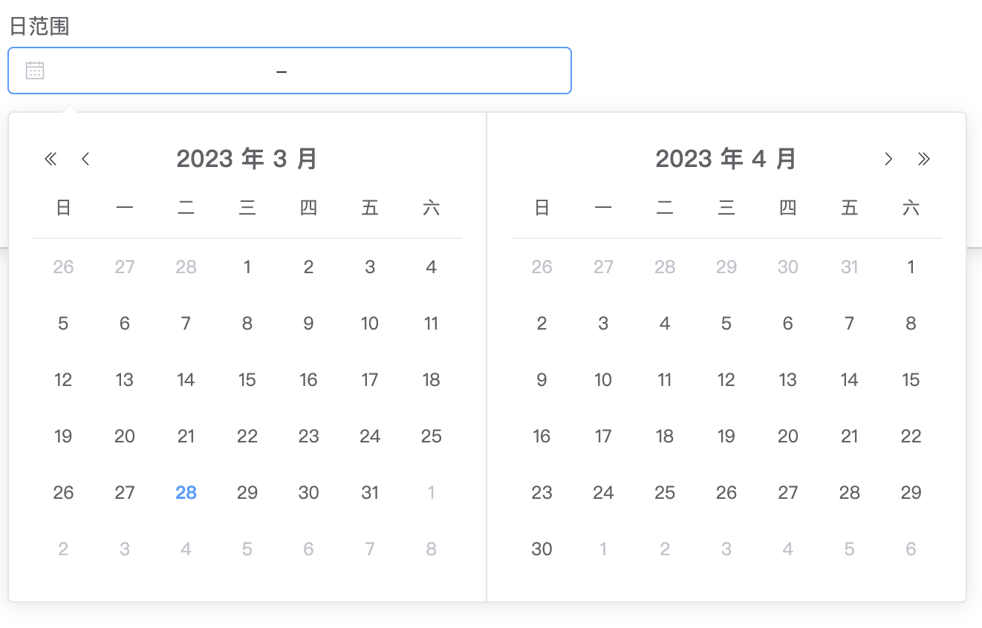Select March 10 in the left calendar
The width and height of the screenshot is (982, 628).
pos(370,324)
